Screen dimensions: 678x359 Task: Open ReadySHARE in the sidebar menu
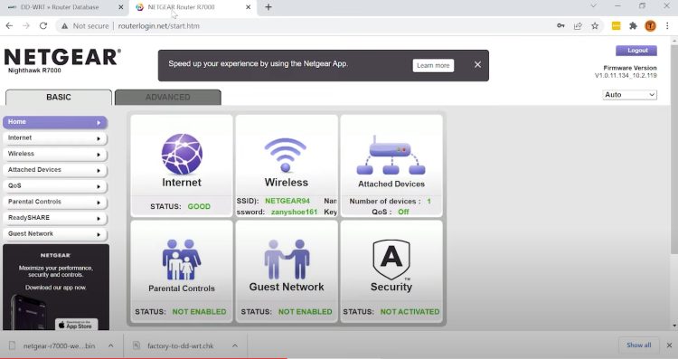tap(55, 219)
